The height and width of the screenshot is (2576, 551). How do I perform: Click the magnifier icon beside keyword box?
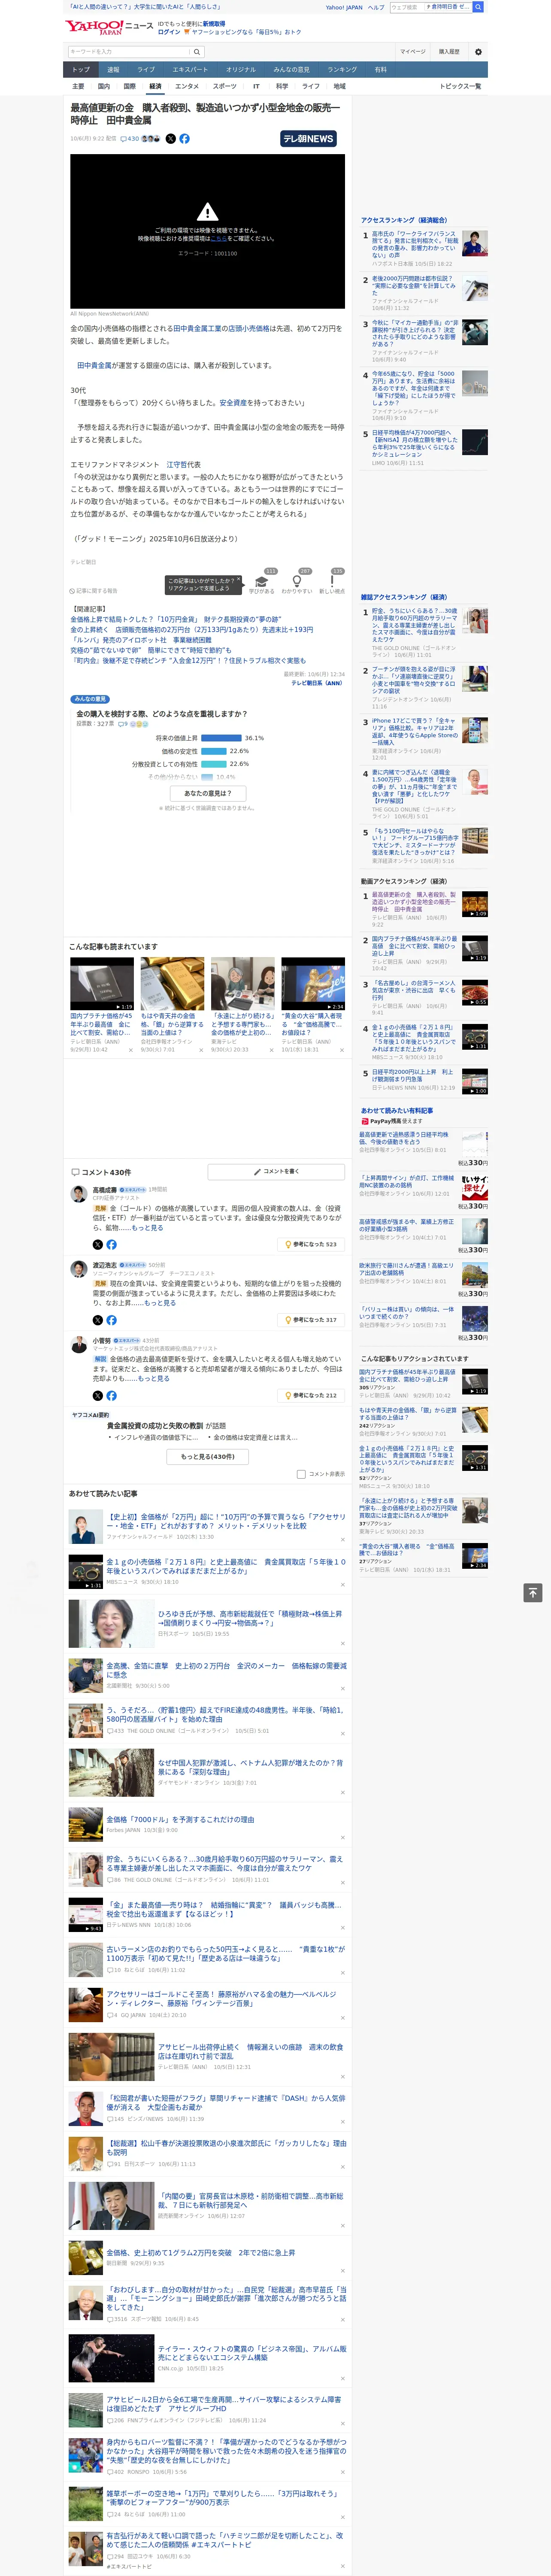click(197, 52)
